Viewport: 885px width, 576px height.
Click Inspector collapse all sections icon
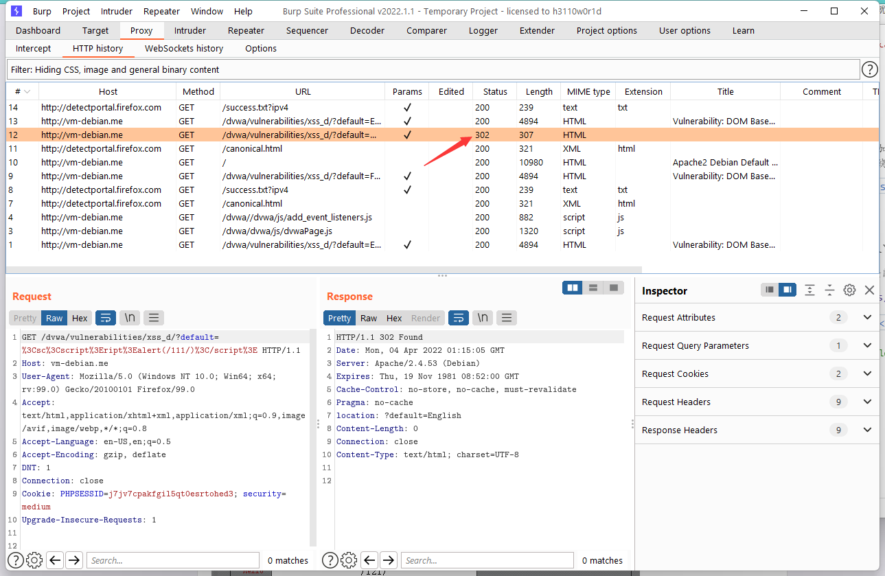click(x=829, y=290)
